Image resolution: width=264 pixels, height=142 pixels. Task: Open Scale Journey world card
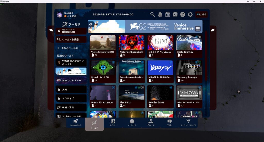pyautogui.click(x=189, y=46)
